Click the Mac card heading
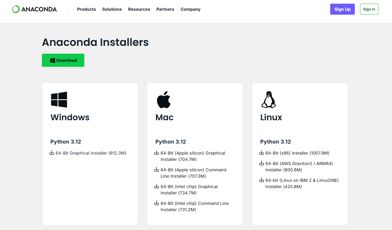The width and height of the screenshot is (392, 230). [164, 117]
